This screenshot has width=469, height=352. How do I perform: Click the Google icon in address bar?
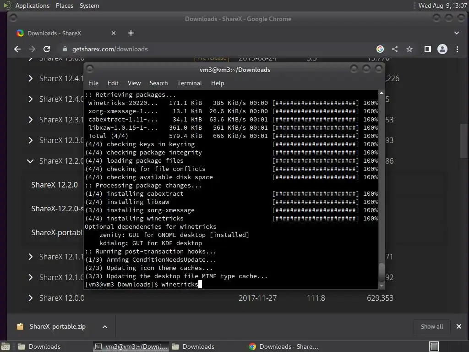[x=380, y=49]
